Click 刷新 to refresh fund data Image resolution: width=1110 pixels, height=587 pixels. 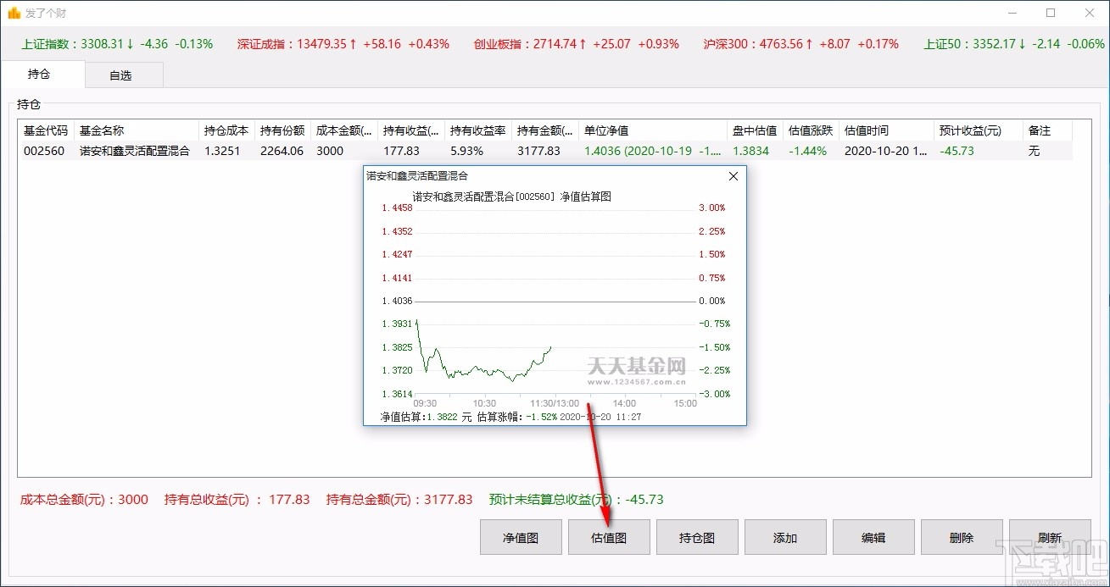tap(1049, 537)
